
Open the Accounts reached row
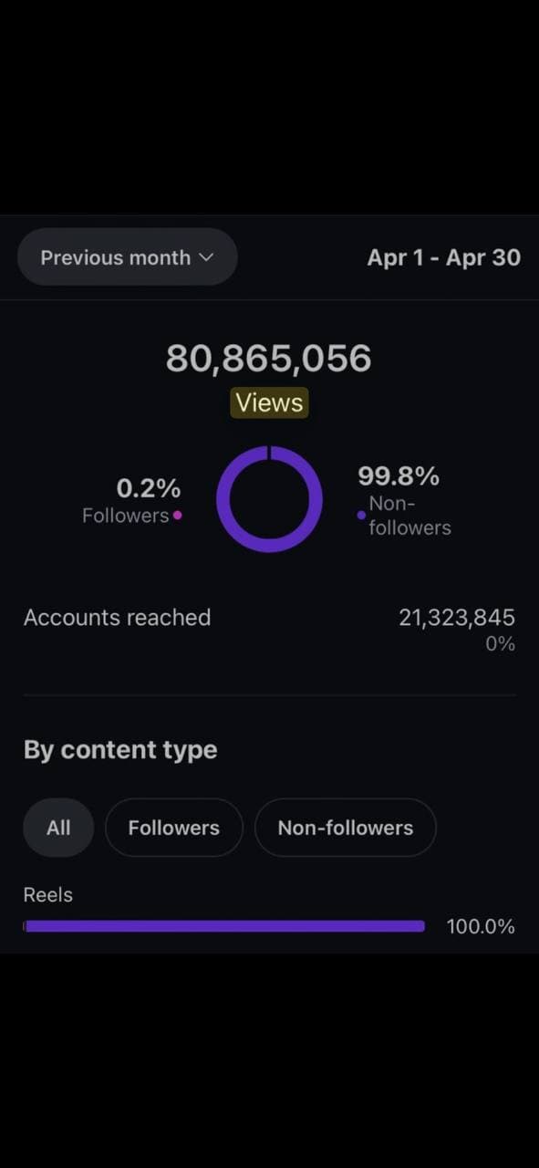pyautogui.click(x=269, y=629)
